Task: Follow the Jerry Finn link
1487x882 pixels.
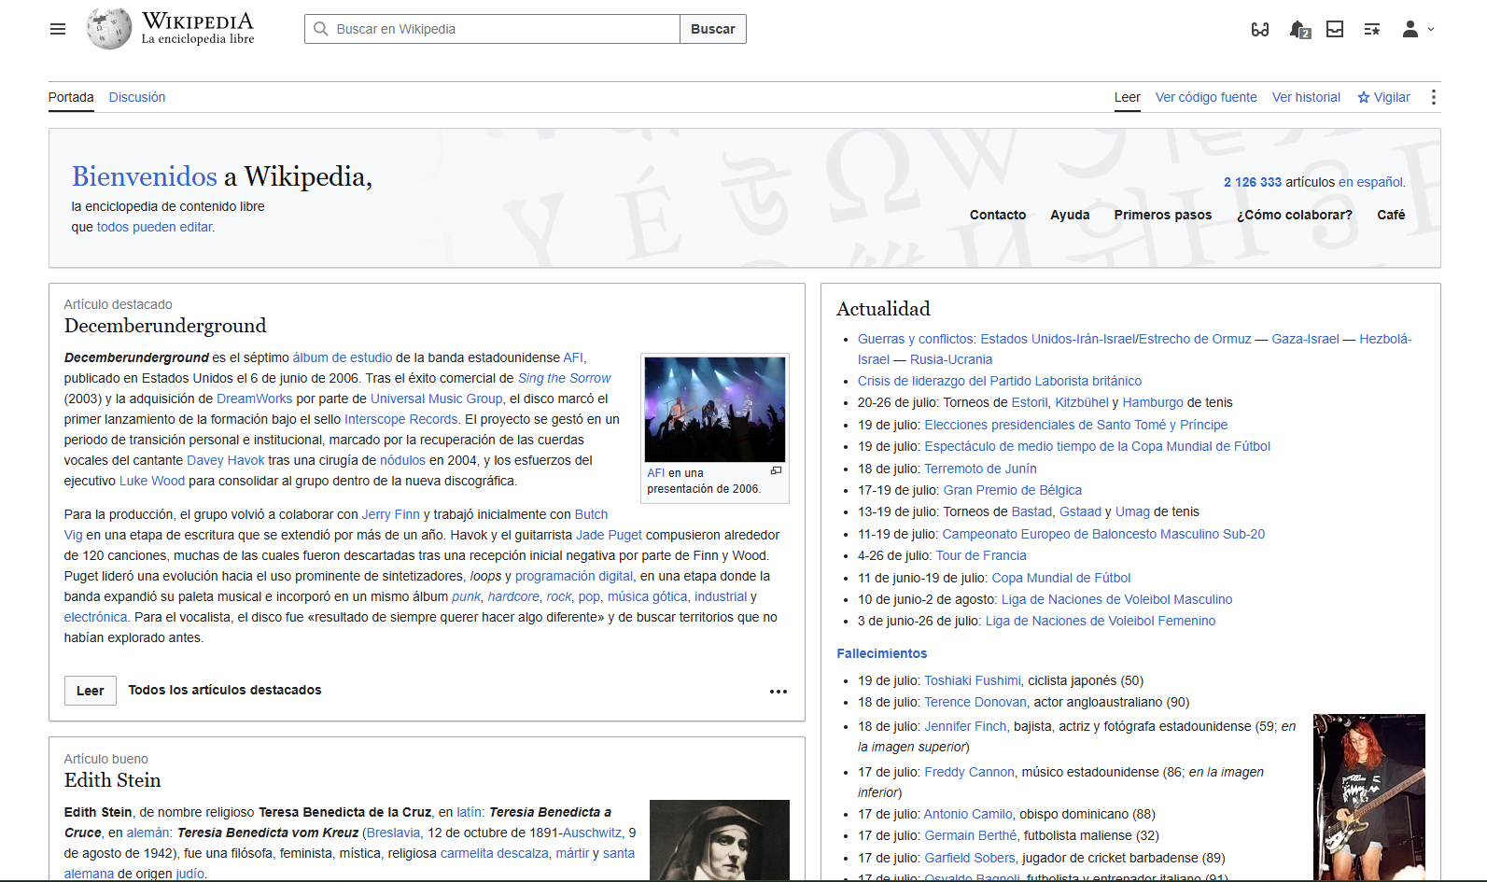Action: pos(391,514)
